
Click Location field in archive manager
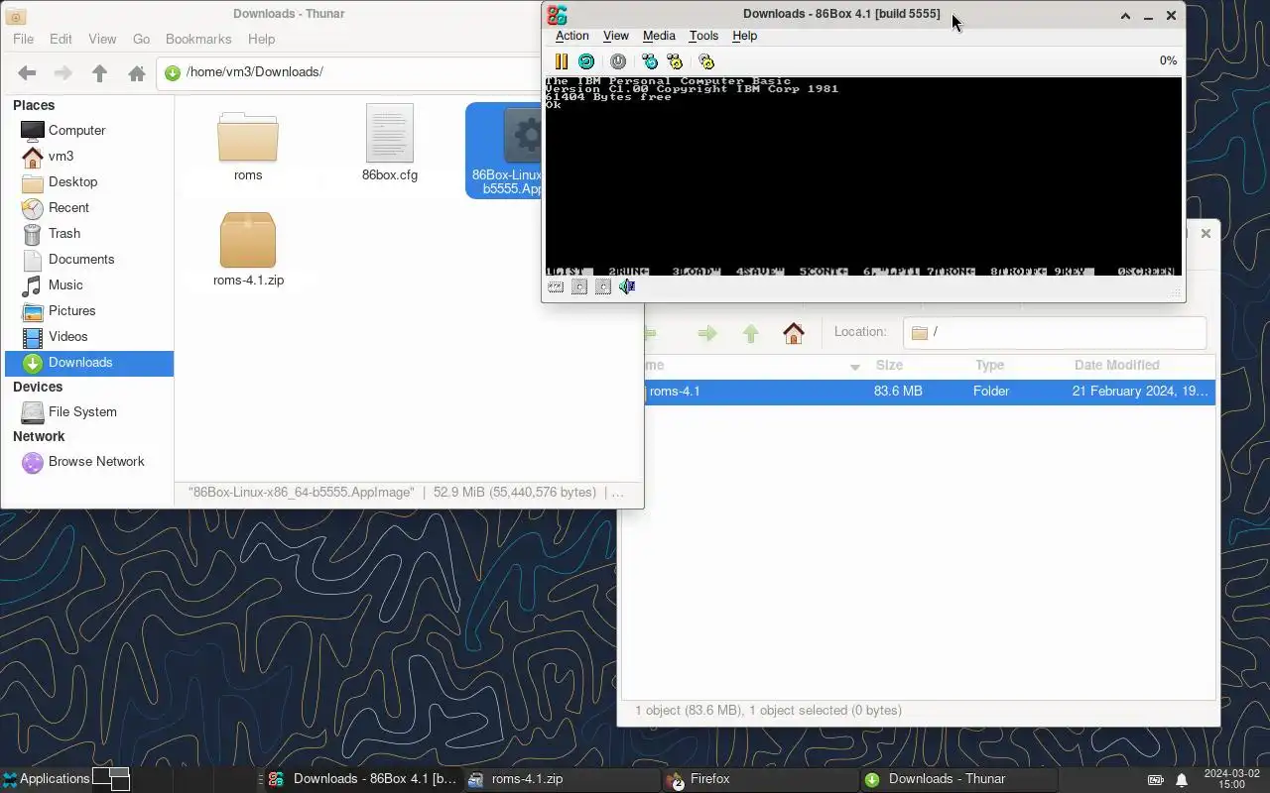(x=1055, y=332)
